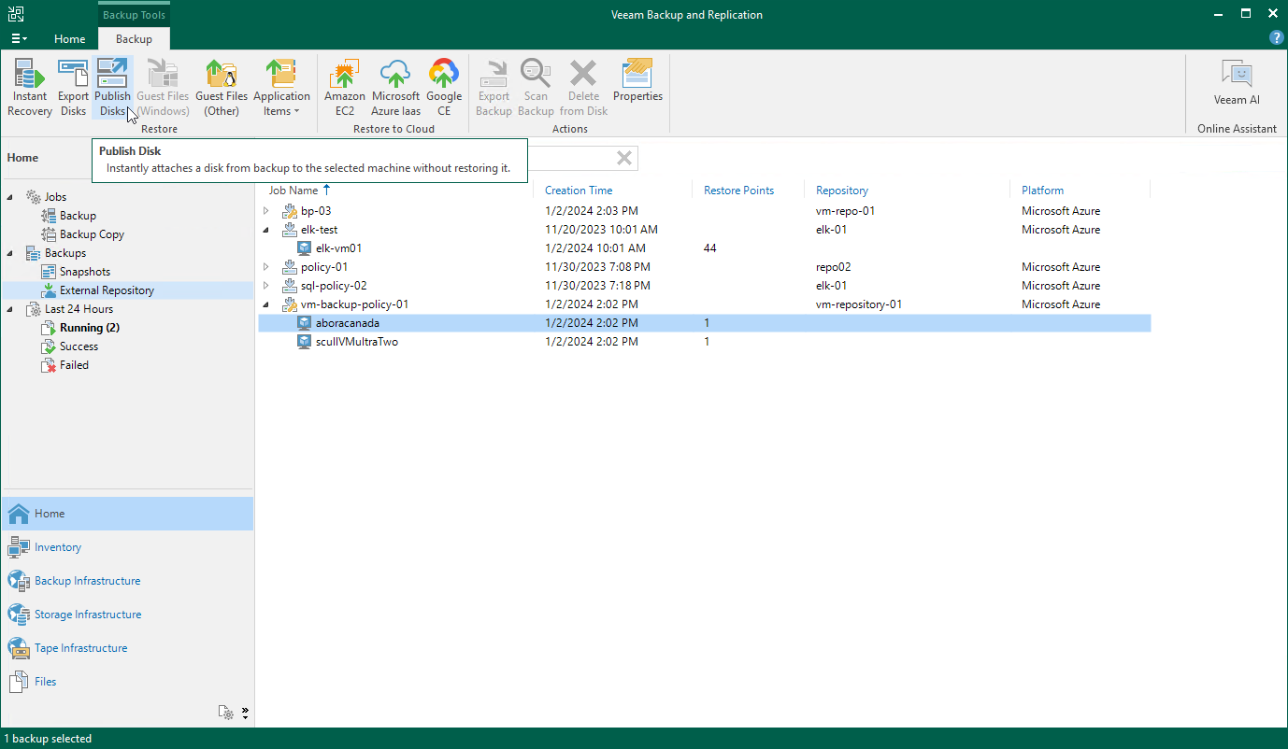Screen dimensions: 1288x749
Task: Click the vm-repository-01 repository cell
Action: click(x=859, y=304)
